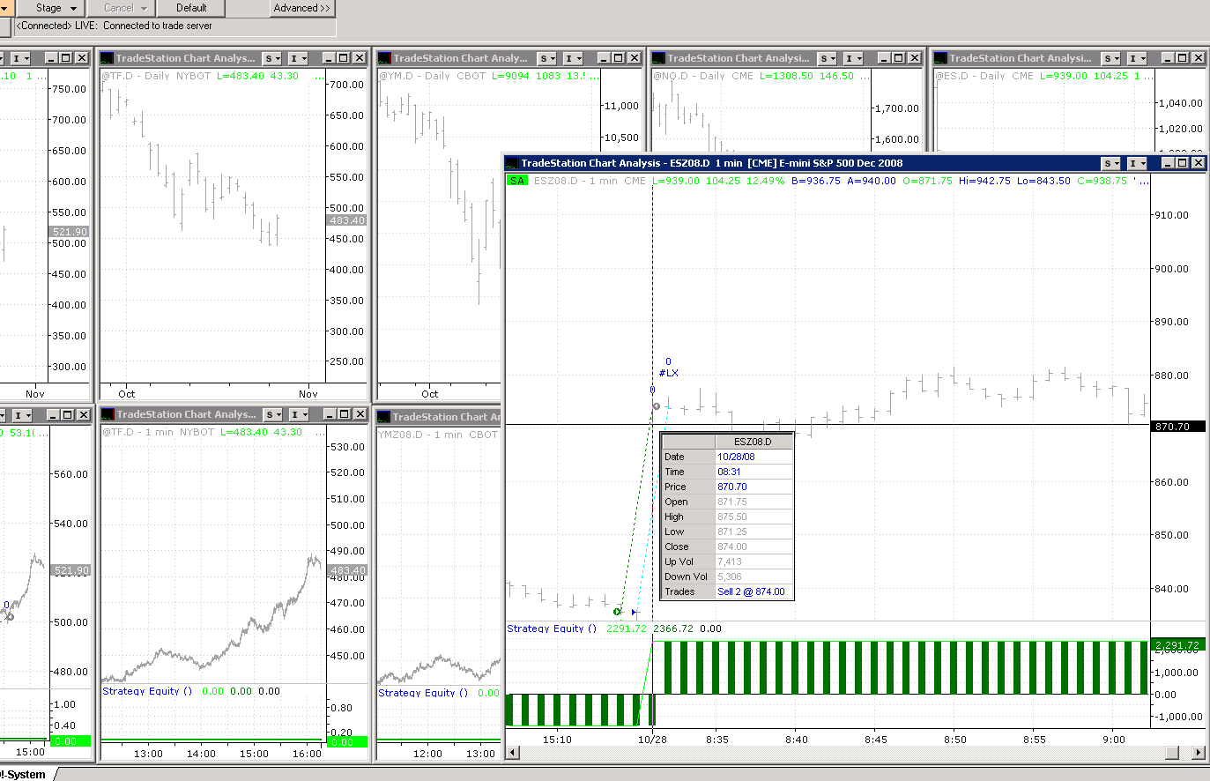
Task: Click the YMZ08.D 1 min chart window icon
Action: pyautogui.click(x=383, y=416)
